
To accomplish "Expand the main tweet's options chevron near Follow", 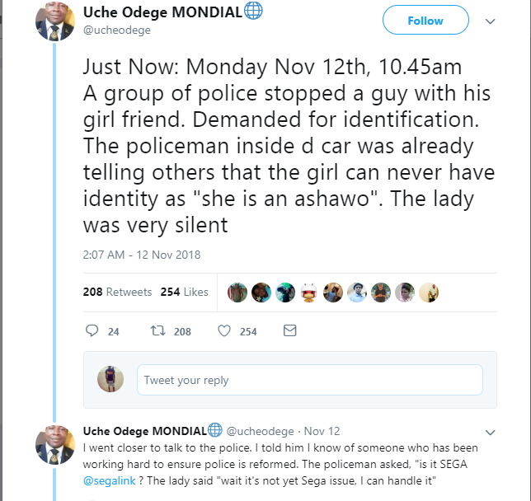I will pyautogui.click(x=490, y=21).
